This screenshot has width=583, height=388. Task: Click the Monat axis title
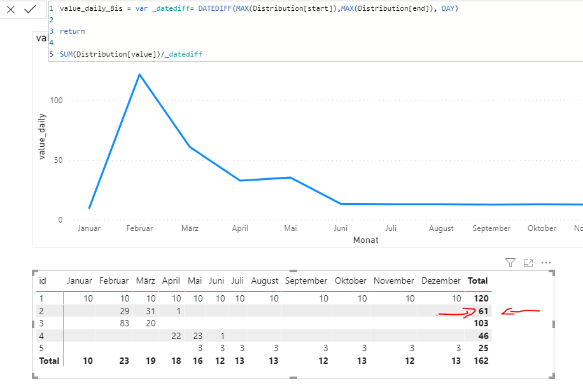pyautogui.click(x=366, y=240)
